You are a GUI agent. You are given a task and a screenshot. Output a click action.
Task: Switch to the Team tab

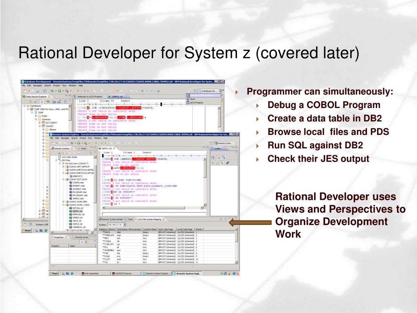click(82, 148)
